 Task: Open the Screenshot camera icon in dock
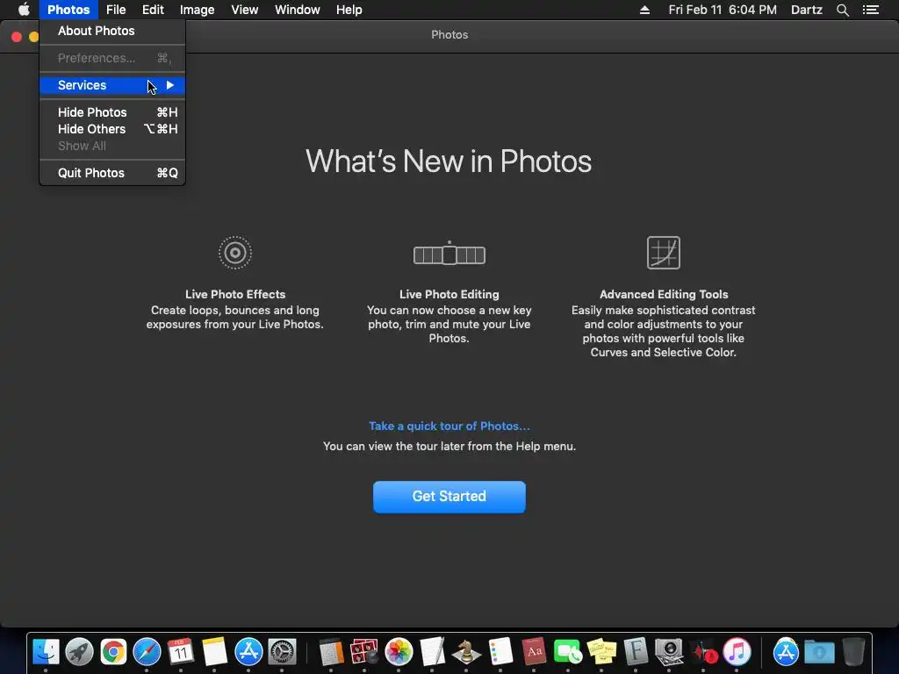(x=669, y=652)
